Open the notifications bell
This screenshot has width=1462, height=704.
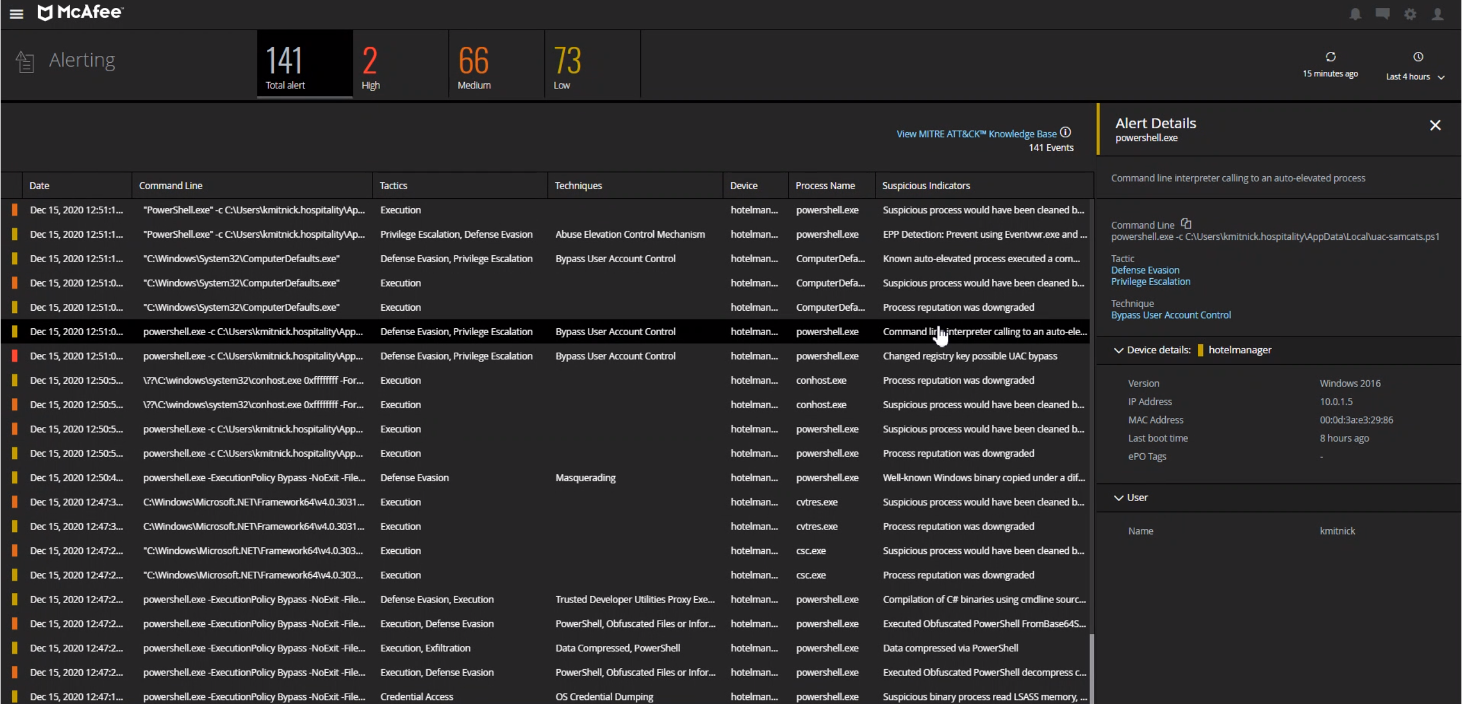click(x=1355, y=14)
